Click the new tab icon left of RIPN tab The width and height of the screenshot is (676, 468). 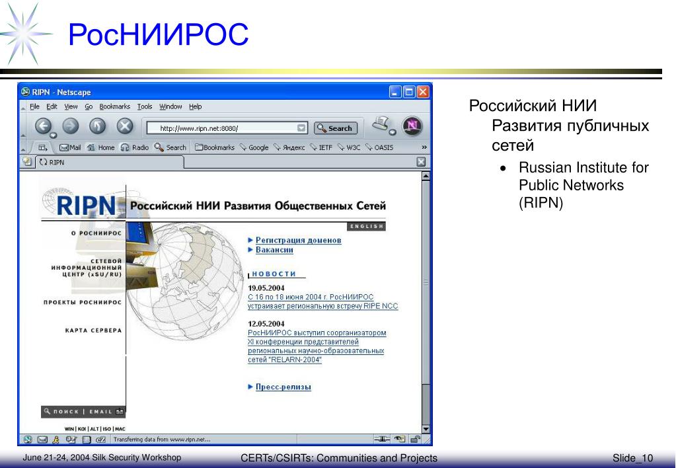27,162
